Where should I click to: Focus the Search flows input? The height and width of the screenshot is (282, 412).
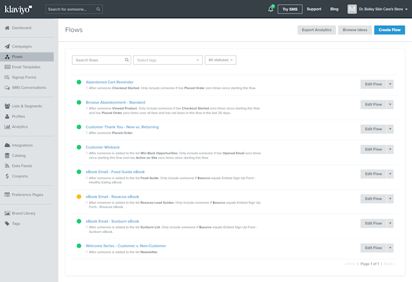(101, 60)
